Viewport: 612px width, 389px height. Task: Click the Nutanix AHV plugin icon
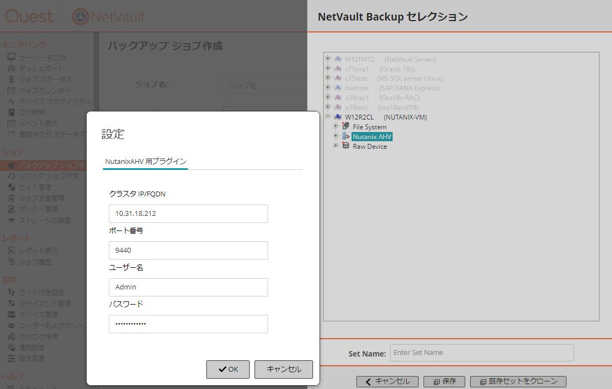click(346, 136)
